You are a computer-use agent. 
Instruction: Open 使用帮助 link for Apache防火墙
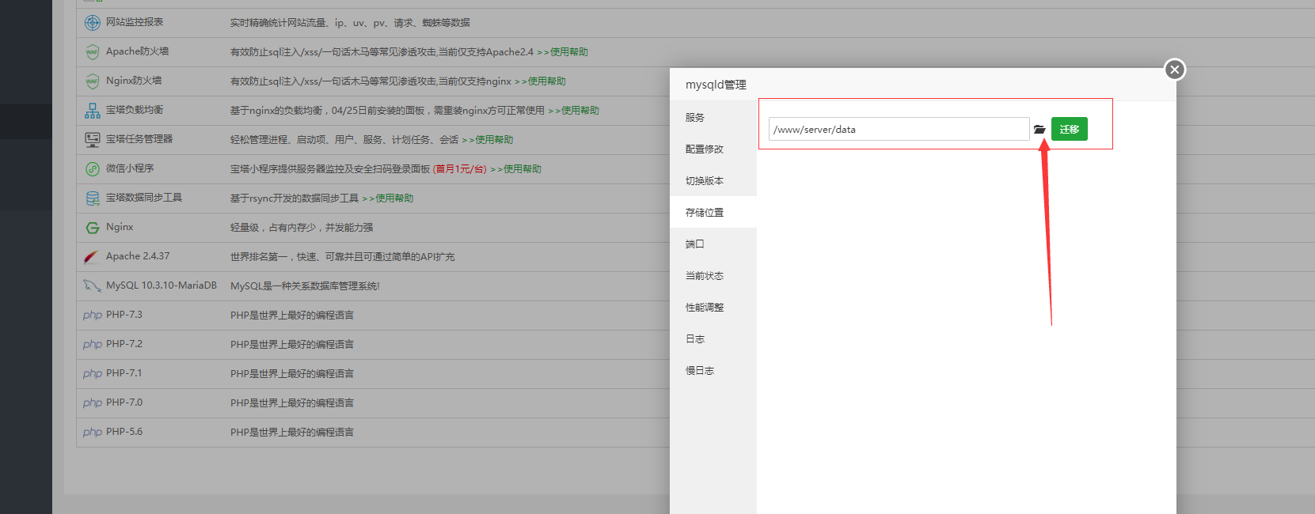pyautogui.click(x=562, y=51)
